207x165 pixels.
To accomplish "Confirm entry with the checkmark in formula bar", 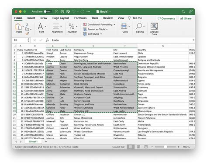I will point(41,40).
